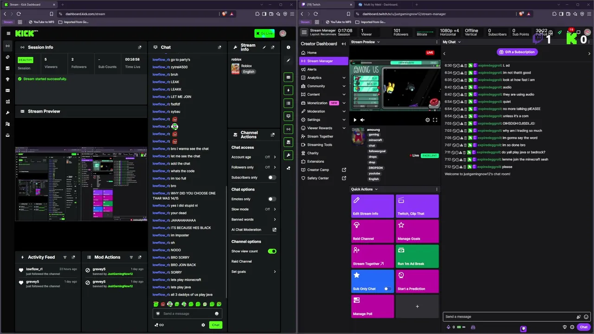Click the Kick chat Send a message field
Image resolution: width=594 pixels, height=334 pixels.
(x=187, y=314)
